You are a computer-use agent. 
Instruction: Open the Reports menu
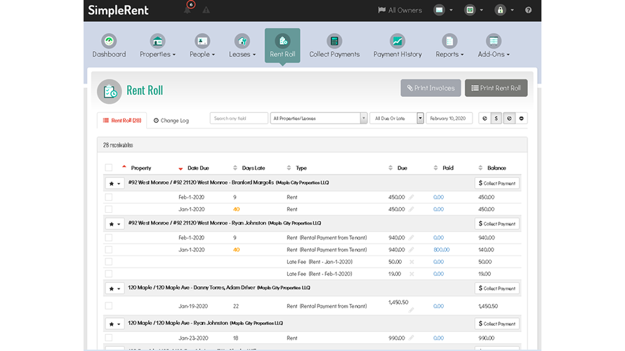(x=449, y=46)
